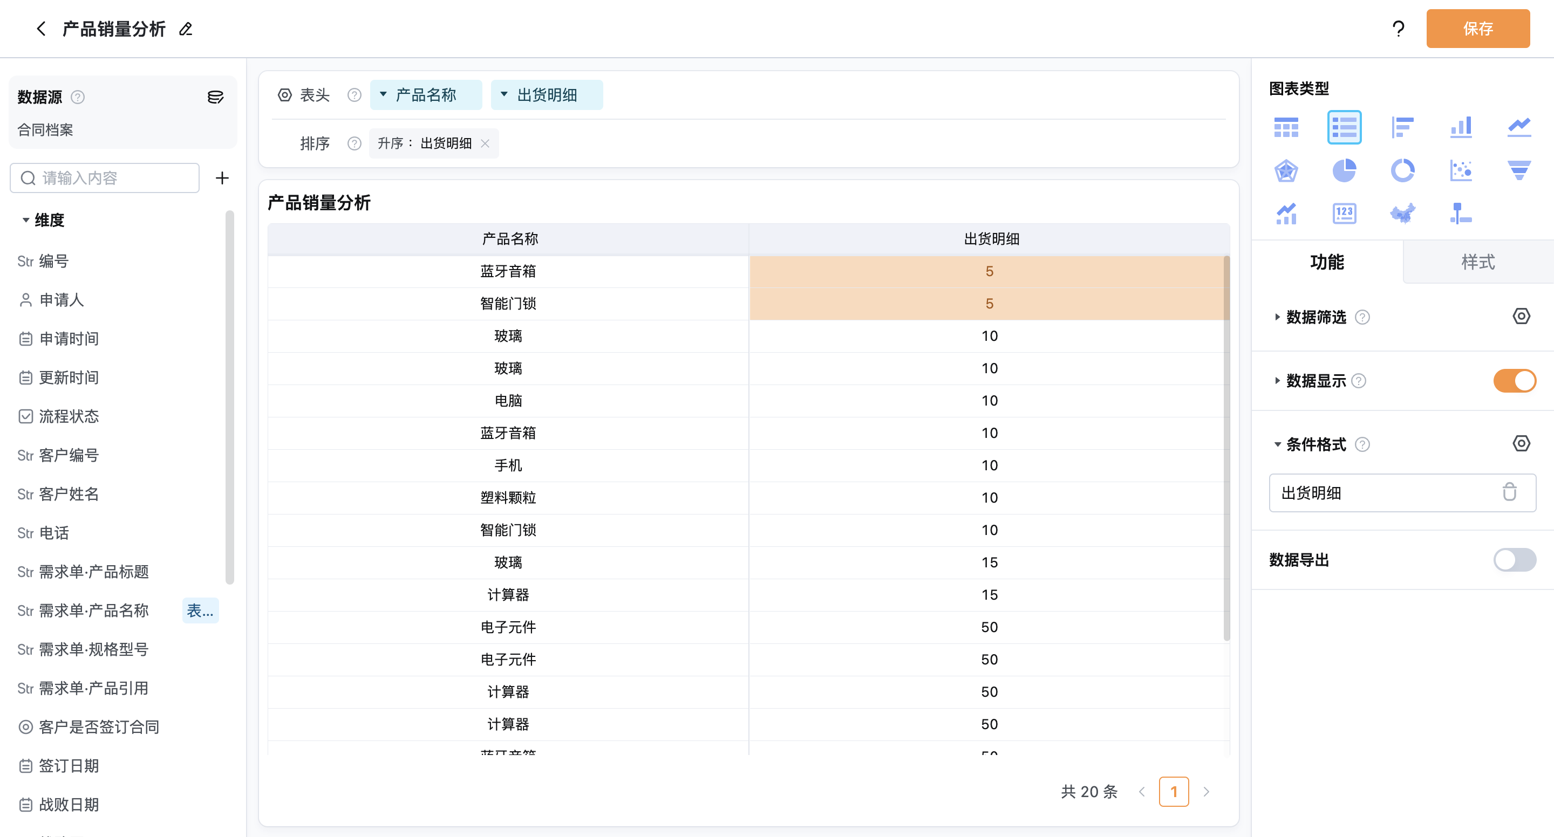Show help for 数据源
1554x837 pixels.
78,97
